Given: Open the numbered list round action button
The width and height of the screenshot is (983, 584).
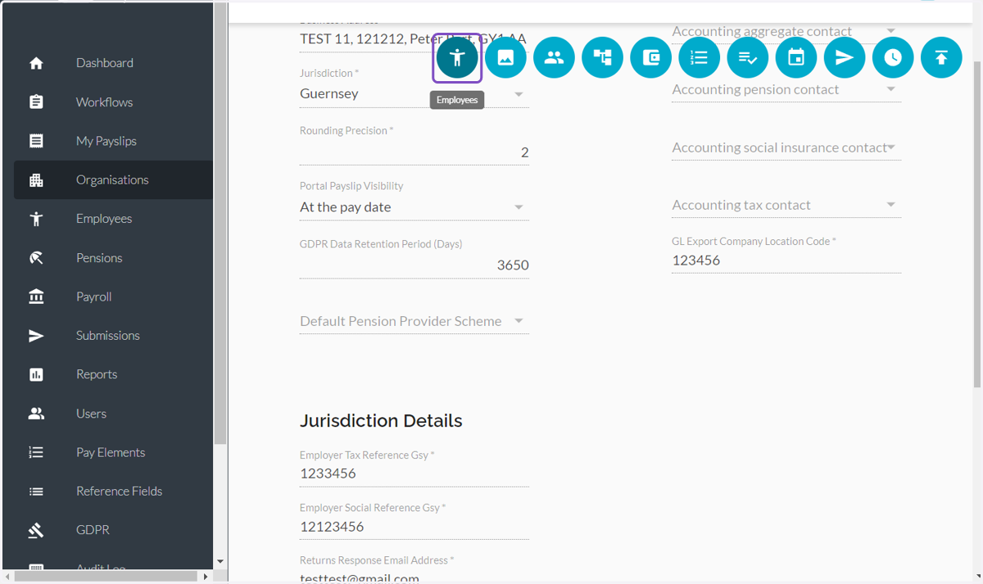Looking at the screenshot, I should (699, 57).
